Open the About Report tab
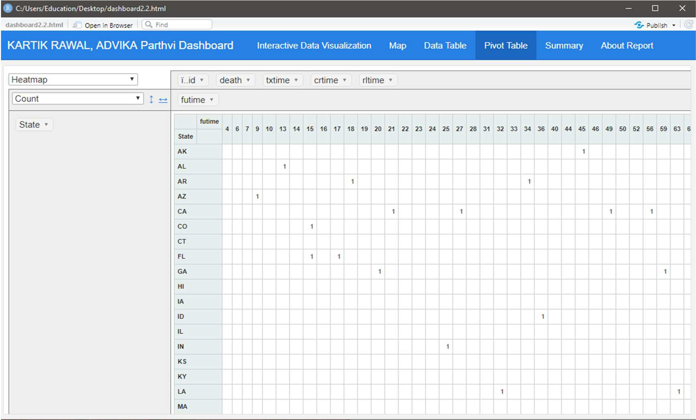Viewport: 696px width, 420px height. click(627, 45)
